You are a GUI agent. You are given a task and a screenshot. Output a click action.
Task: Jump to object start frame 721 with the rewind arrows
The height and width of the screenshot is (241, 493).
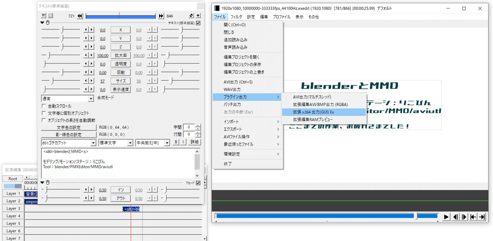(80, 16)
